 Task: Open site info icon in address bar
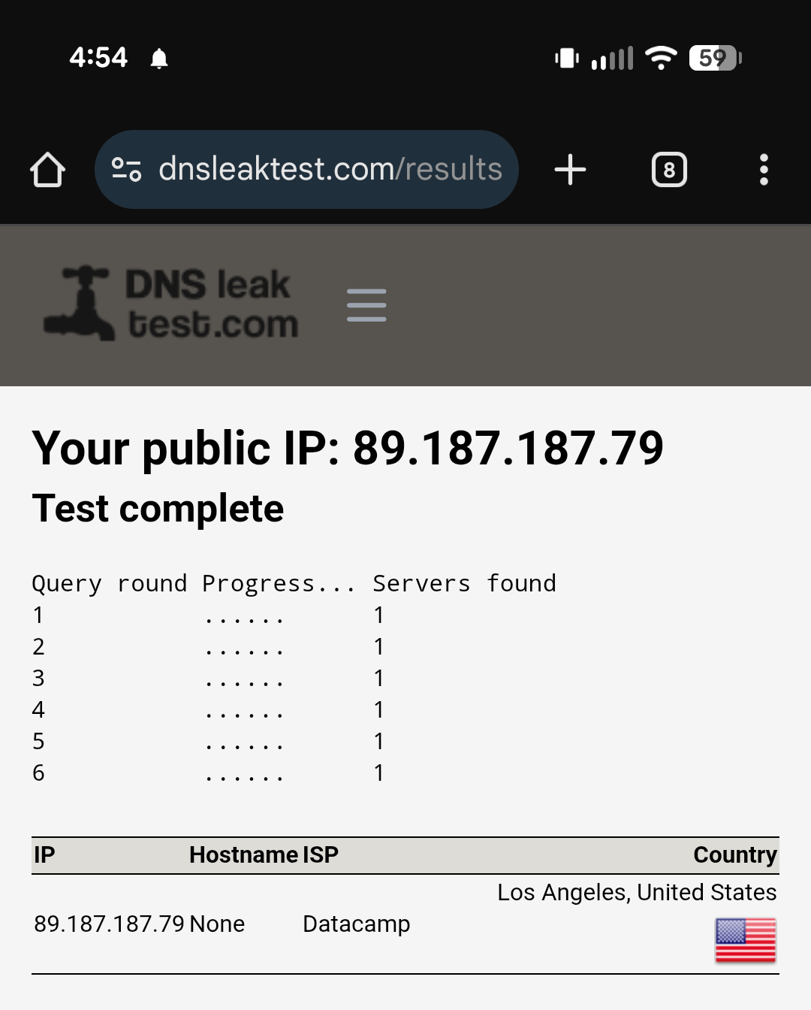(126, 170)
